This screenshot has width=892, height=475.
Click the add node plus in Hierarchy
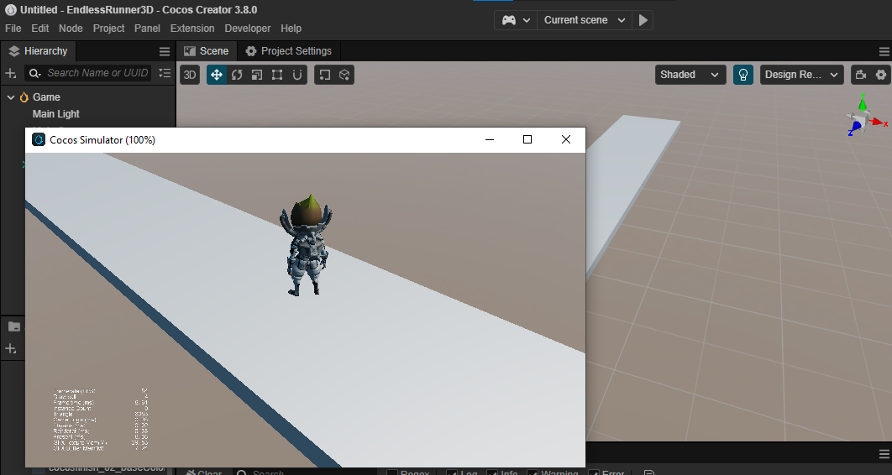click(10, 73)
